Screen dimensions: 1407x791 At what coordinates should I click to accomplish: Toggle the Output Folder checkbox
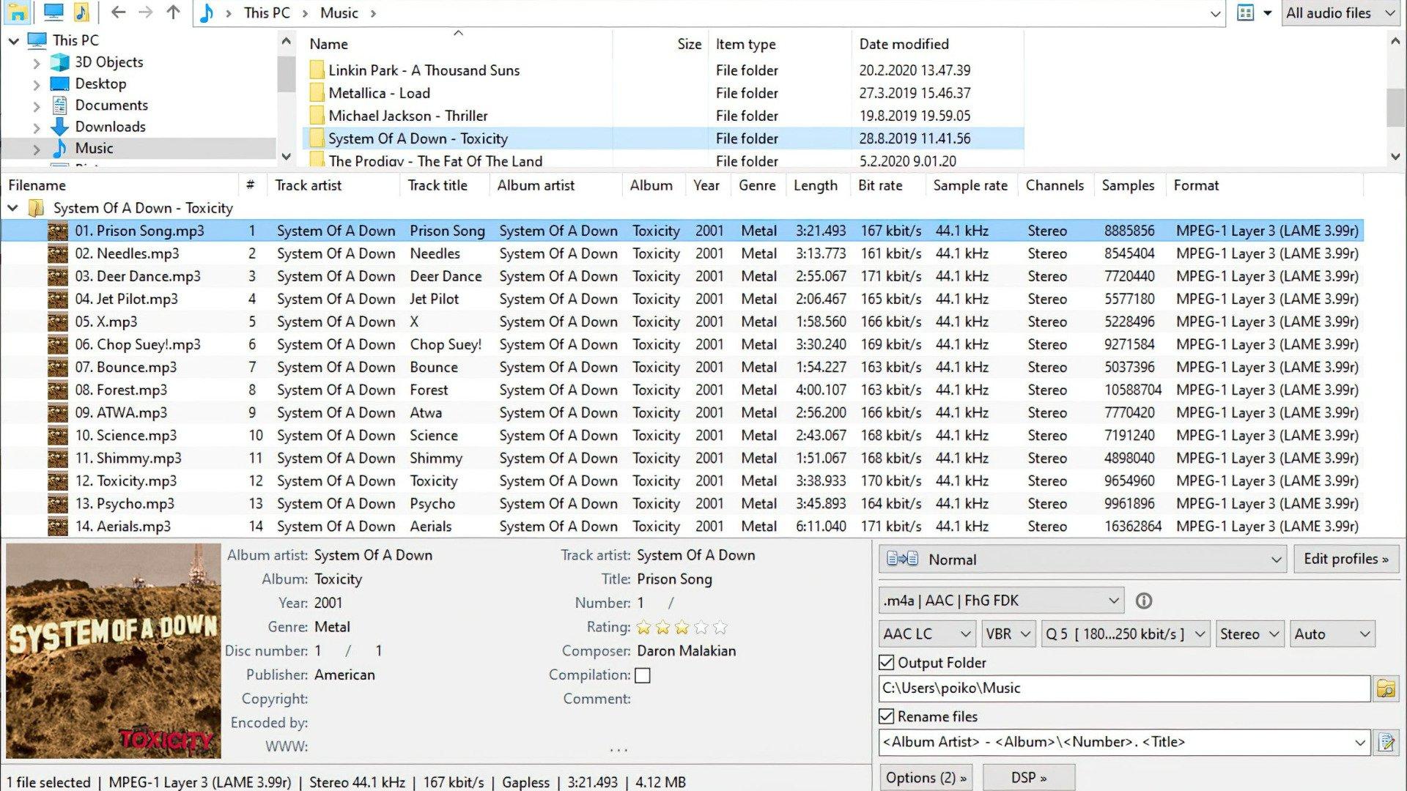[x=886, y=663]
